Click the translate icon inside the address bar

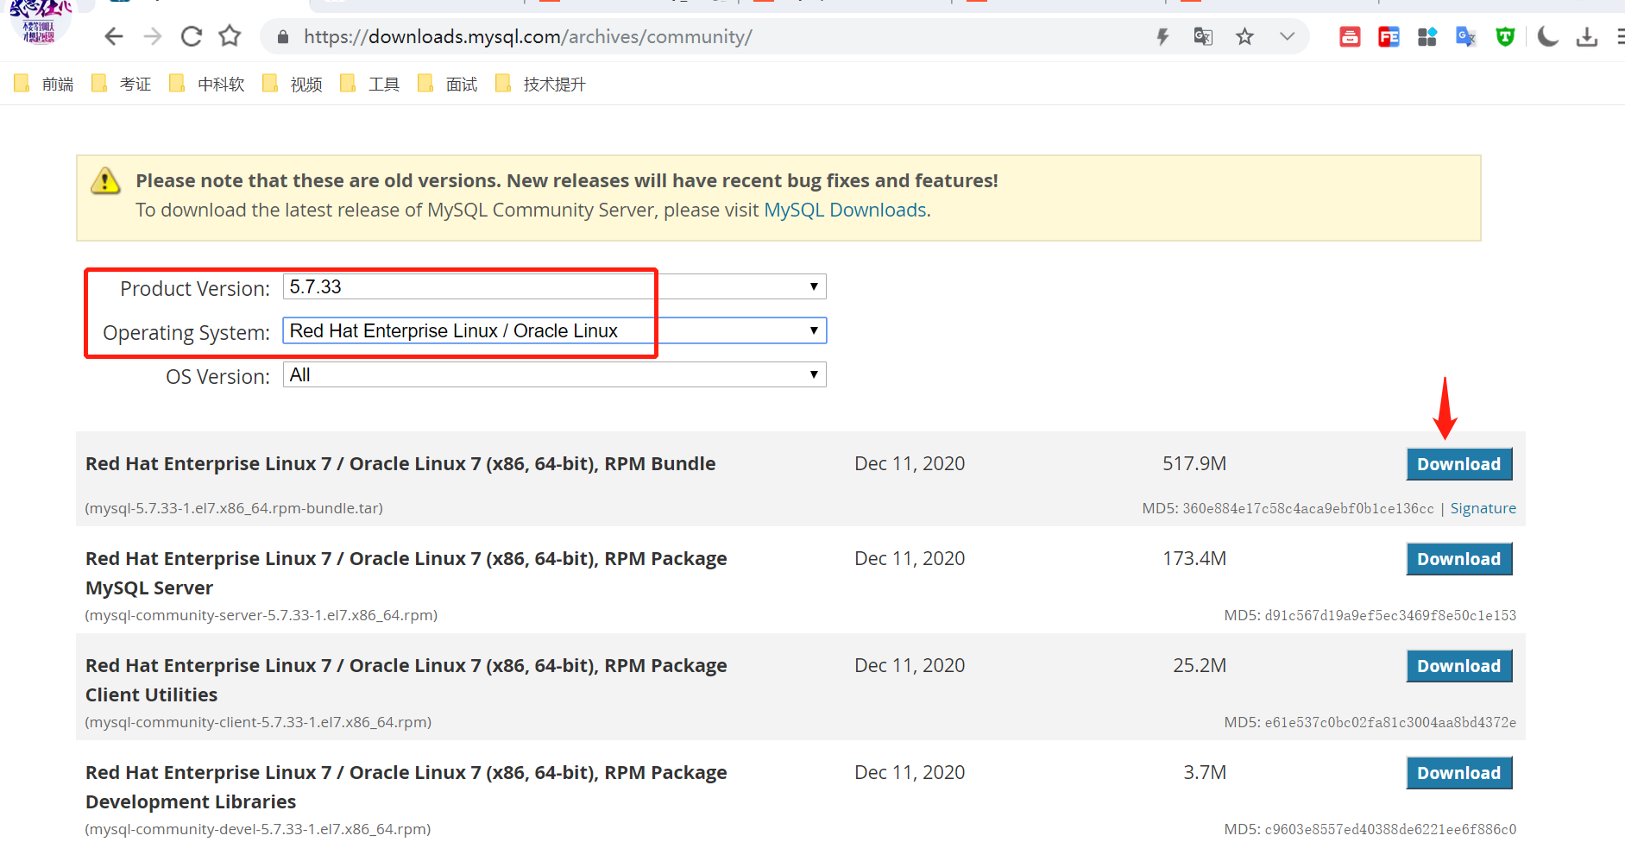[x=1203, y=36]
